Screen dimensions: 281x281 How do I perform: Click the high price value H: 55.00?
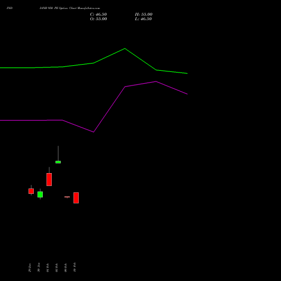[x=143, y=15]
